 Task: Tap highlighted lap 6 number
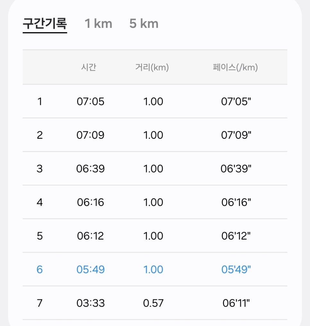(40, 269)
